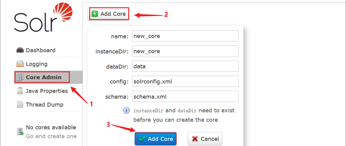Focus the name input field

pos(186,36)
